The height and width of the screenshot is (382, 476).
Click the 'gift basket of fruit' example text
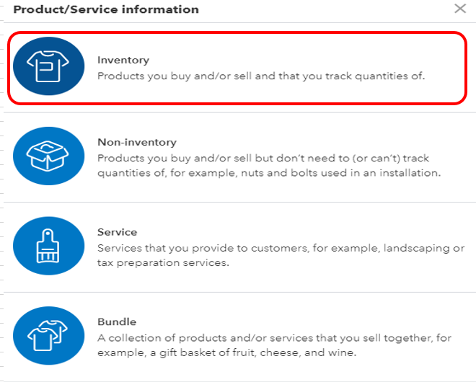tap(215, 353)
